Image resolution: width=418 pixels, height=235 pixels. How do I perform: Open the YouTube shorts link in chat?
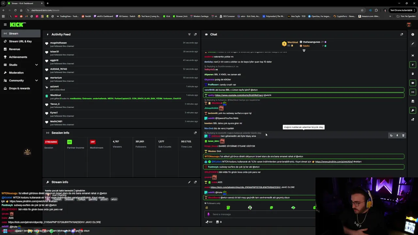(239, 95)
